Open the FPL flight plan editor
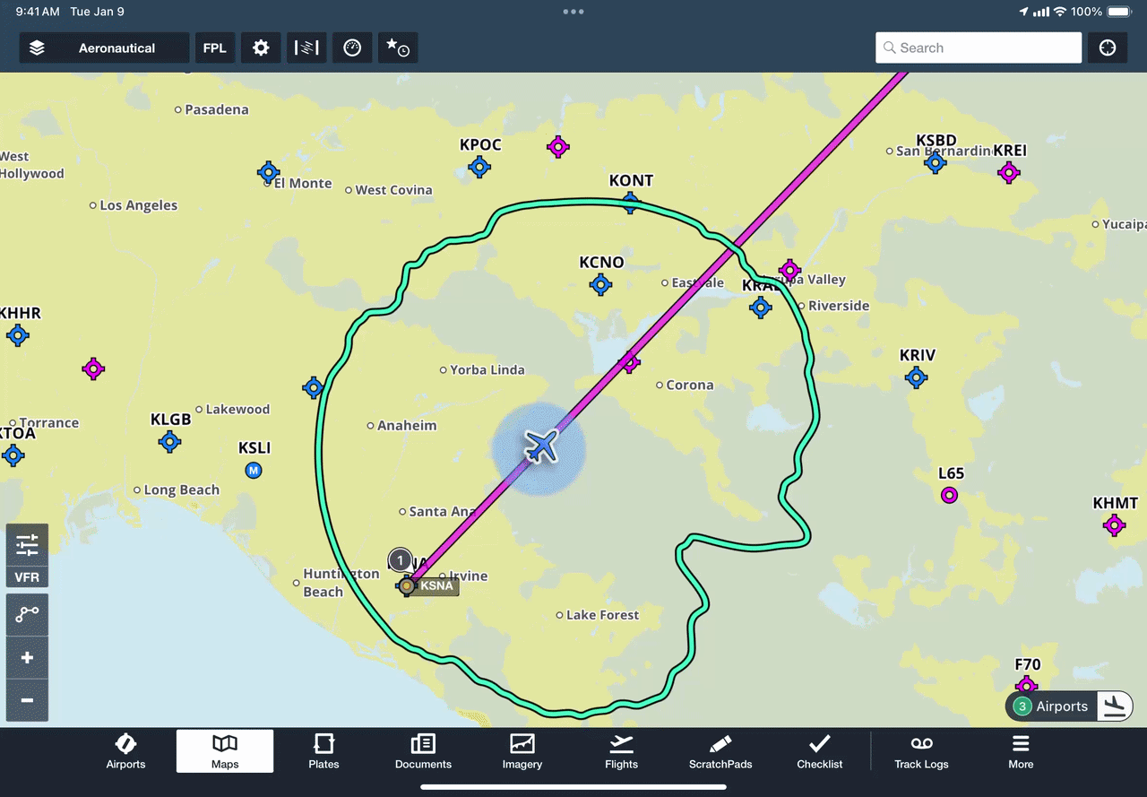This screenshot has width=1147, height=797. (x=215, y=48)
